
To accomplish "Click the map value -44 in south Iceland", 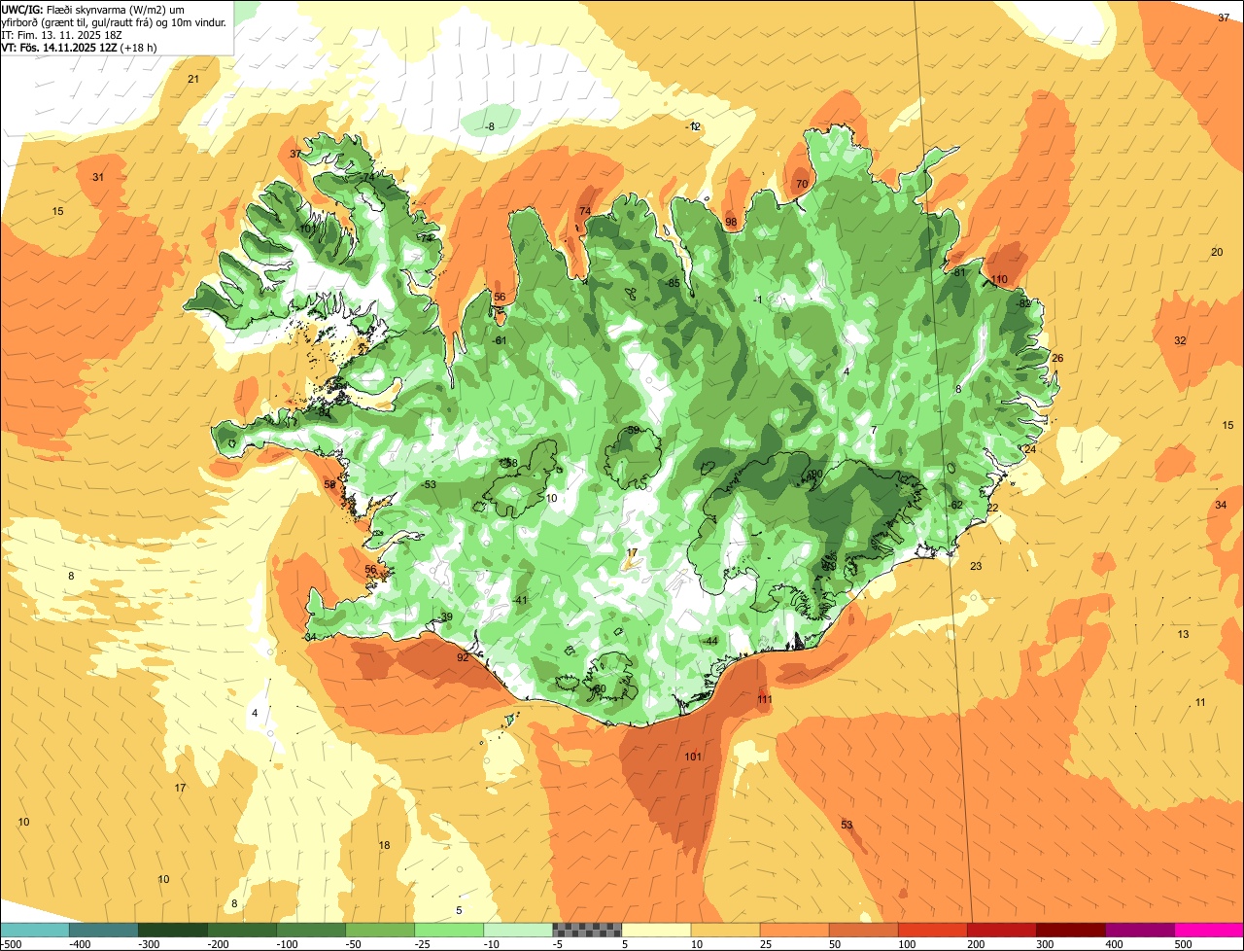I will coord(710,641).
